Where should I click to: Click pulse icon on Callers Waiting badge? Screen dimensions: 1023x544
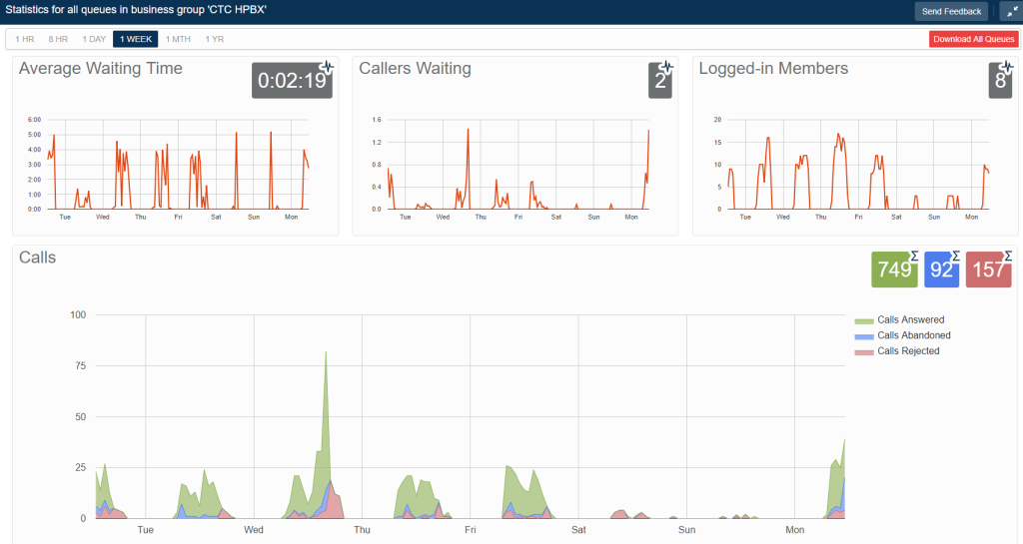point(666,67)
